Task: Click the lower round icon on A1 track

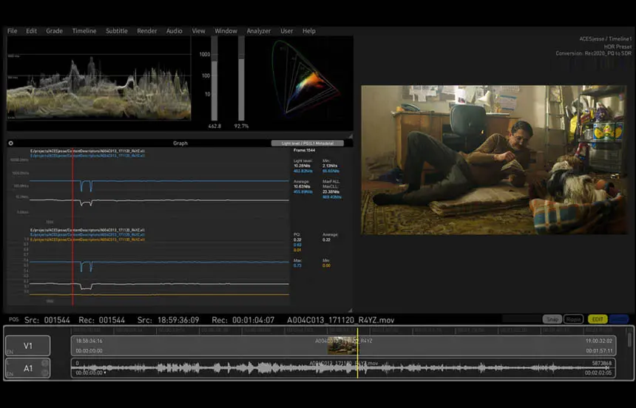Action: point(44,373)
